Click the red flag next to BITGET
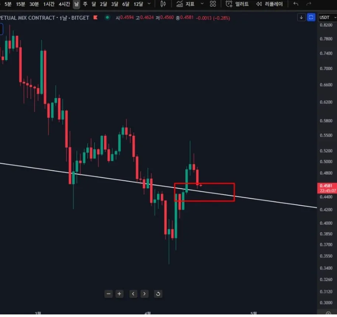 coord(95,18)
